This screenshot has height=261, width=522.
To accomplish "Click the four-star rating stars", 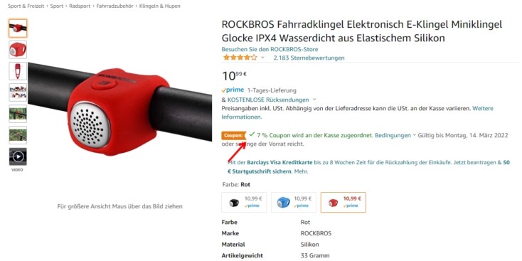I will 240,58.
